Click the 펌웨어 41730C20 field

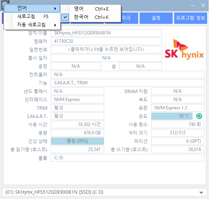[106, 41]
